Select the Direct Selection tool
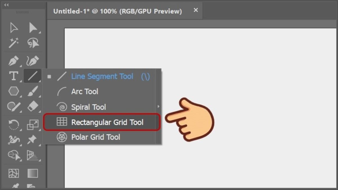 pos(33,28)
